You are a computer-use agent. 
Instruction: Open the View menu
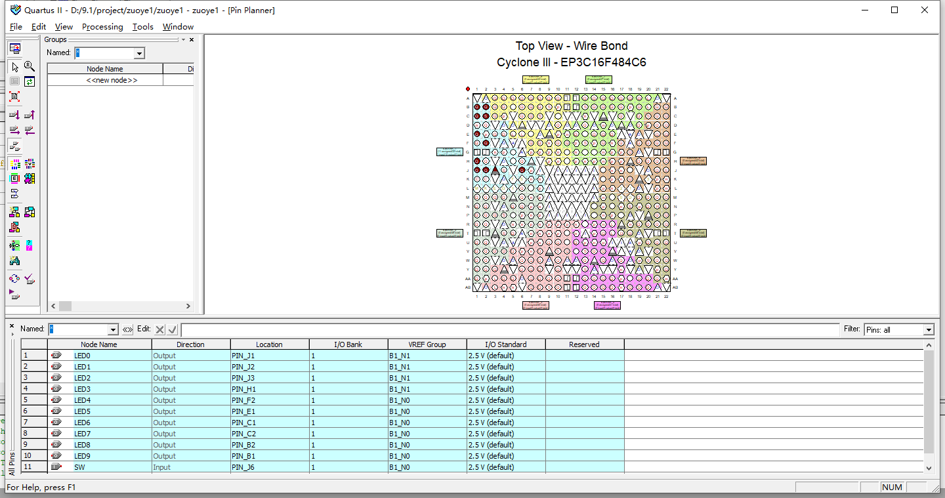[64, 27]
